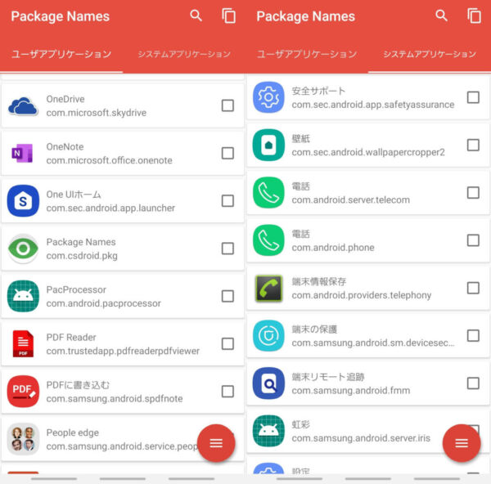Click the device security shield icon

[268, 336]
